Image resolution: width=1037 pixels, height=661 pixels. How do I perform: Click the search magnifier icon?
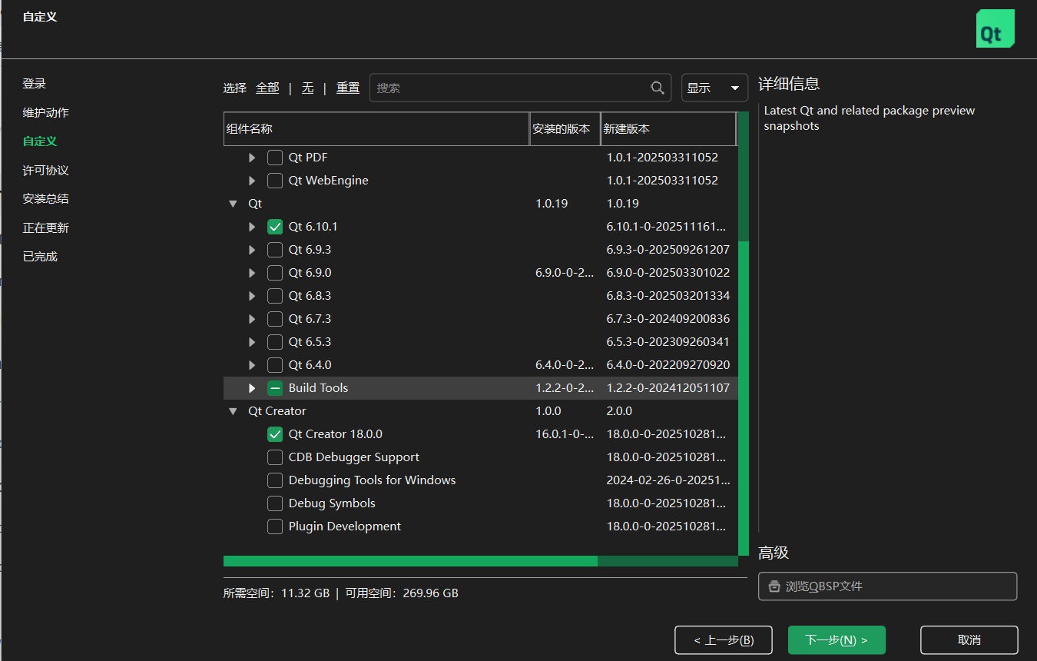tap(658, 88)
